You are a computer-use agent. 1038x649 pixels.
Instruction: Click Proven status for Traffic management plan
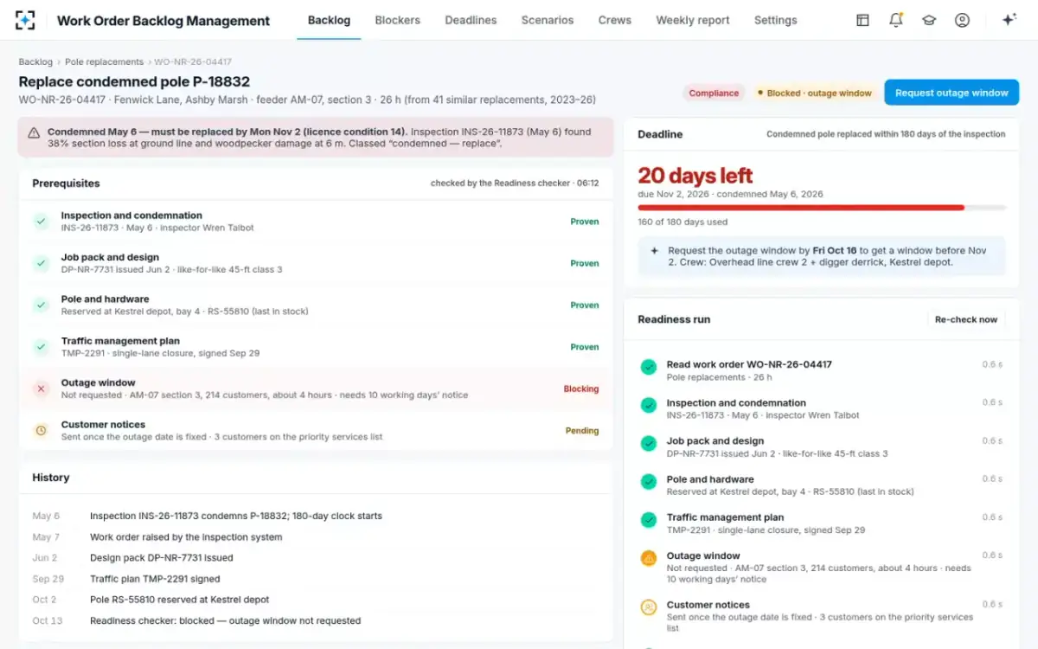(x=585, y=347)
